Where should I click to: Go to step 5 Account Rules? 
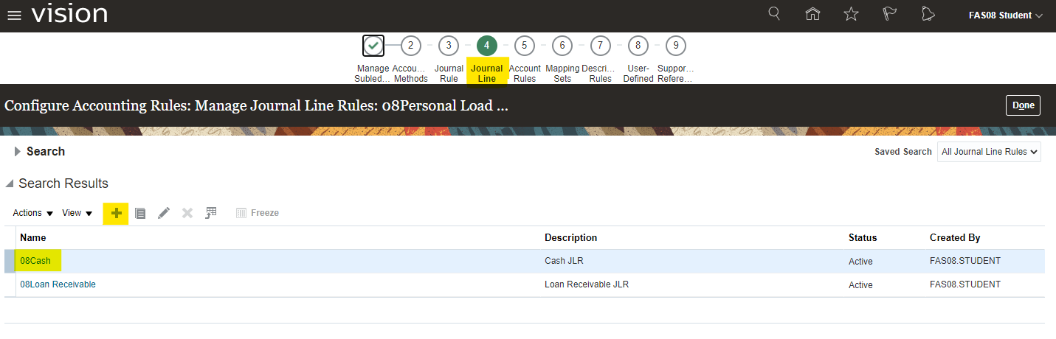click(x=525, y=46)
